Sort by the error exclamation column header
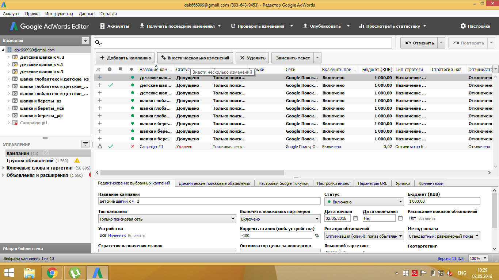This screenshot has width=499, height=280. click(x=109, y=69)
